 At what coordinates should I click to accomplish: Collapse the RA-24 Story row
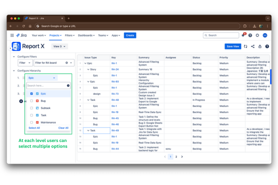pos(88,69)
